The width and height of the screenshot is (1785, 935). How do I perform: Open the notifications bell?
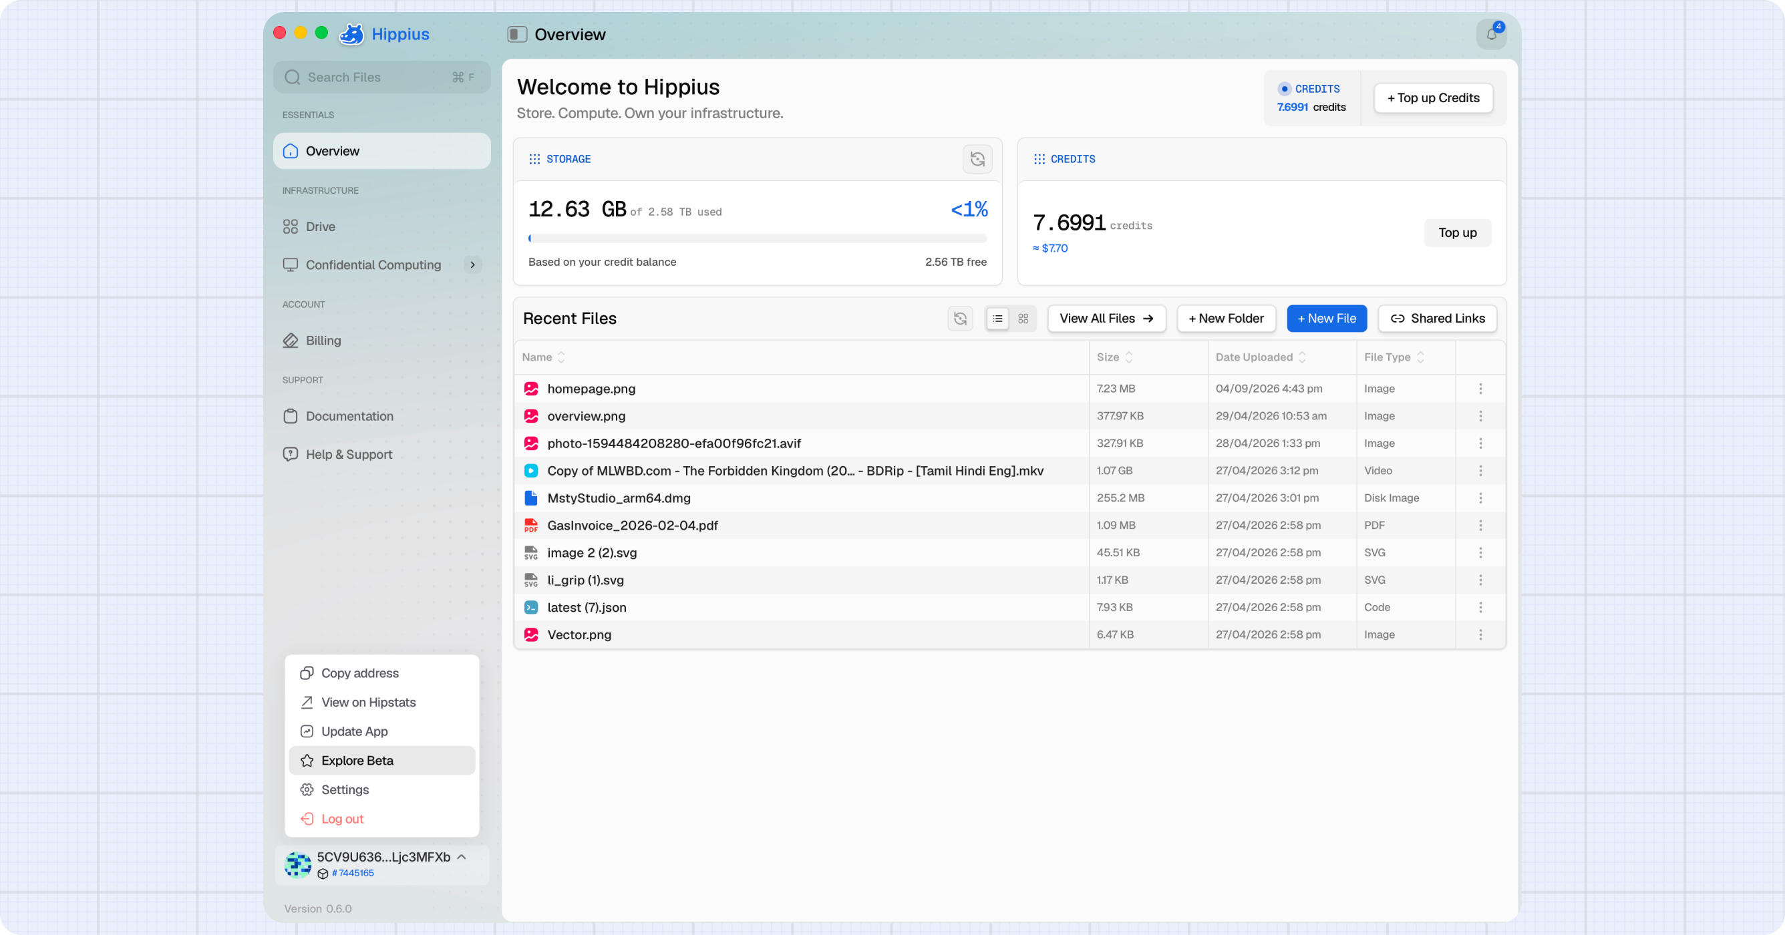point(1491,34)
